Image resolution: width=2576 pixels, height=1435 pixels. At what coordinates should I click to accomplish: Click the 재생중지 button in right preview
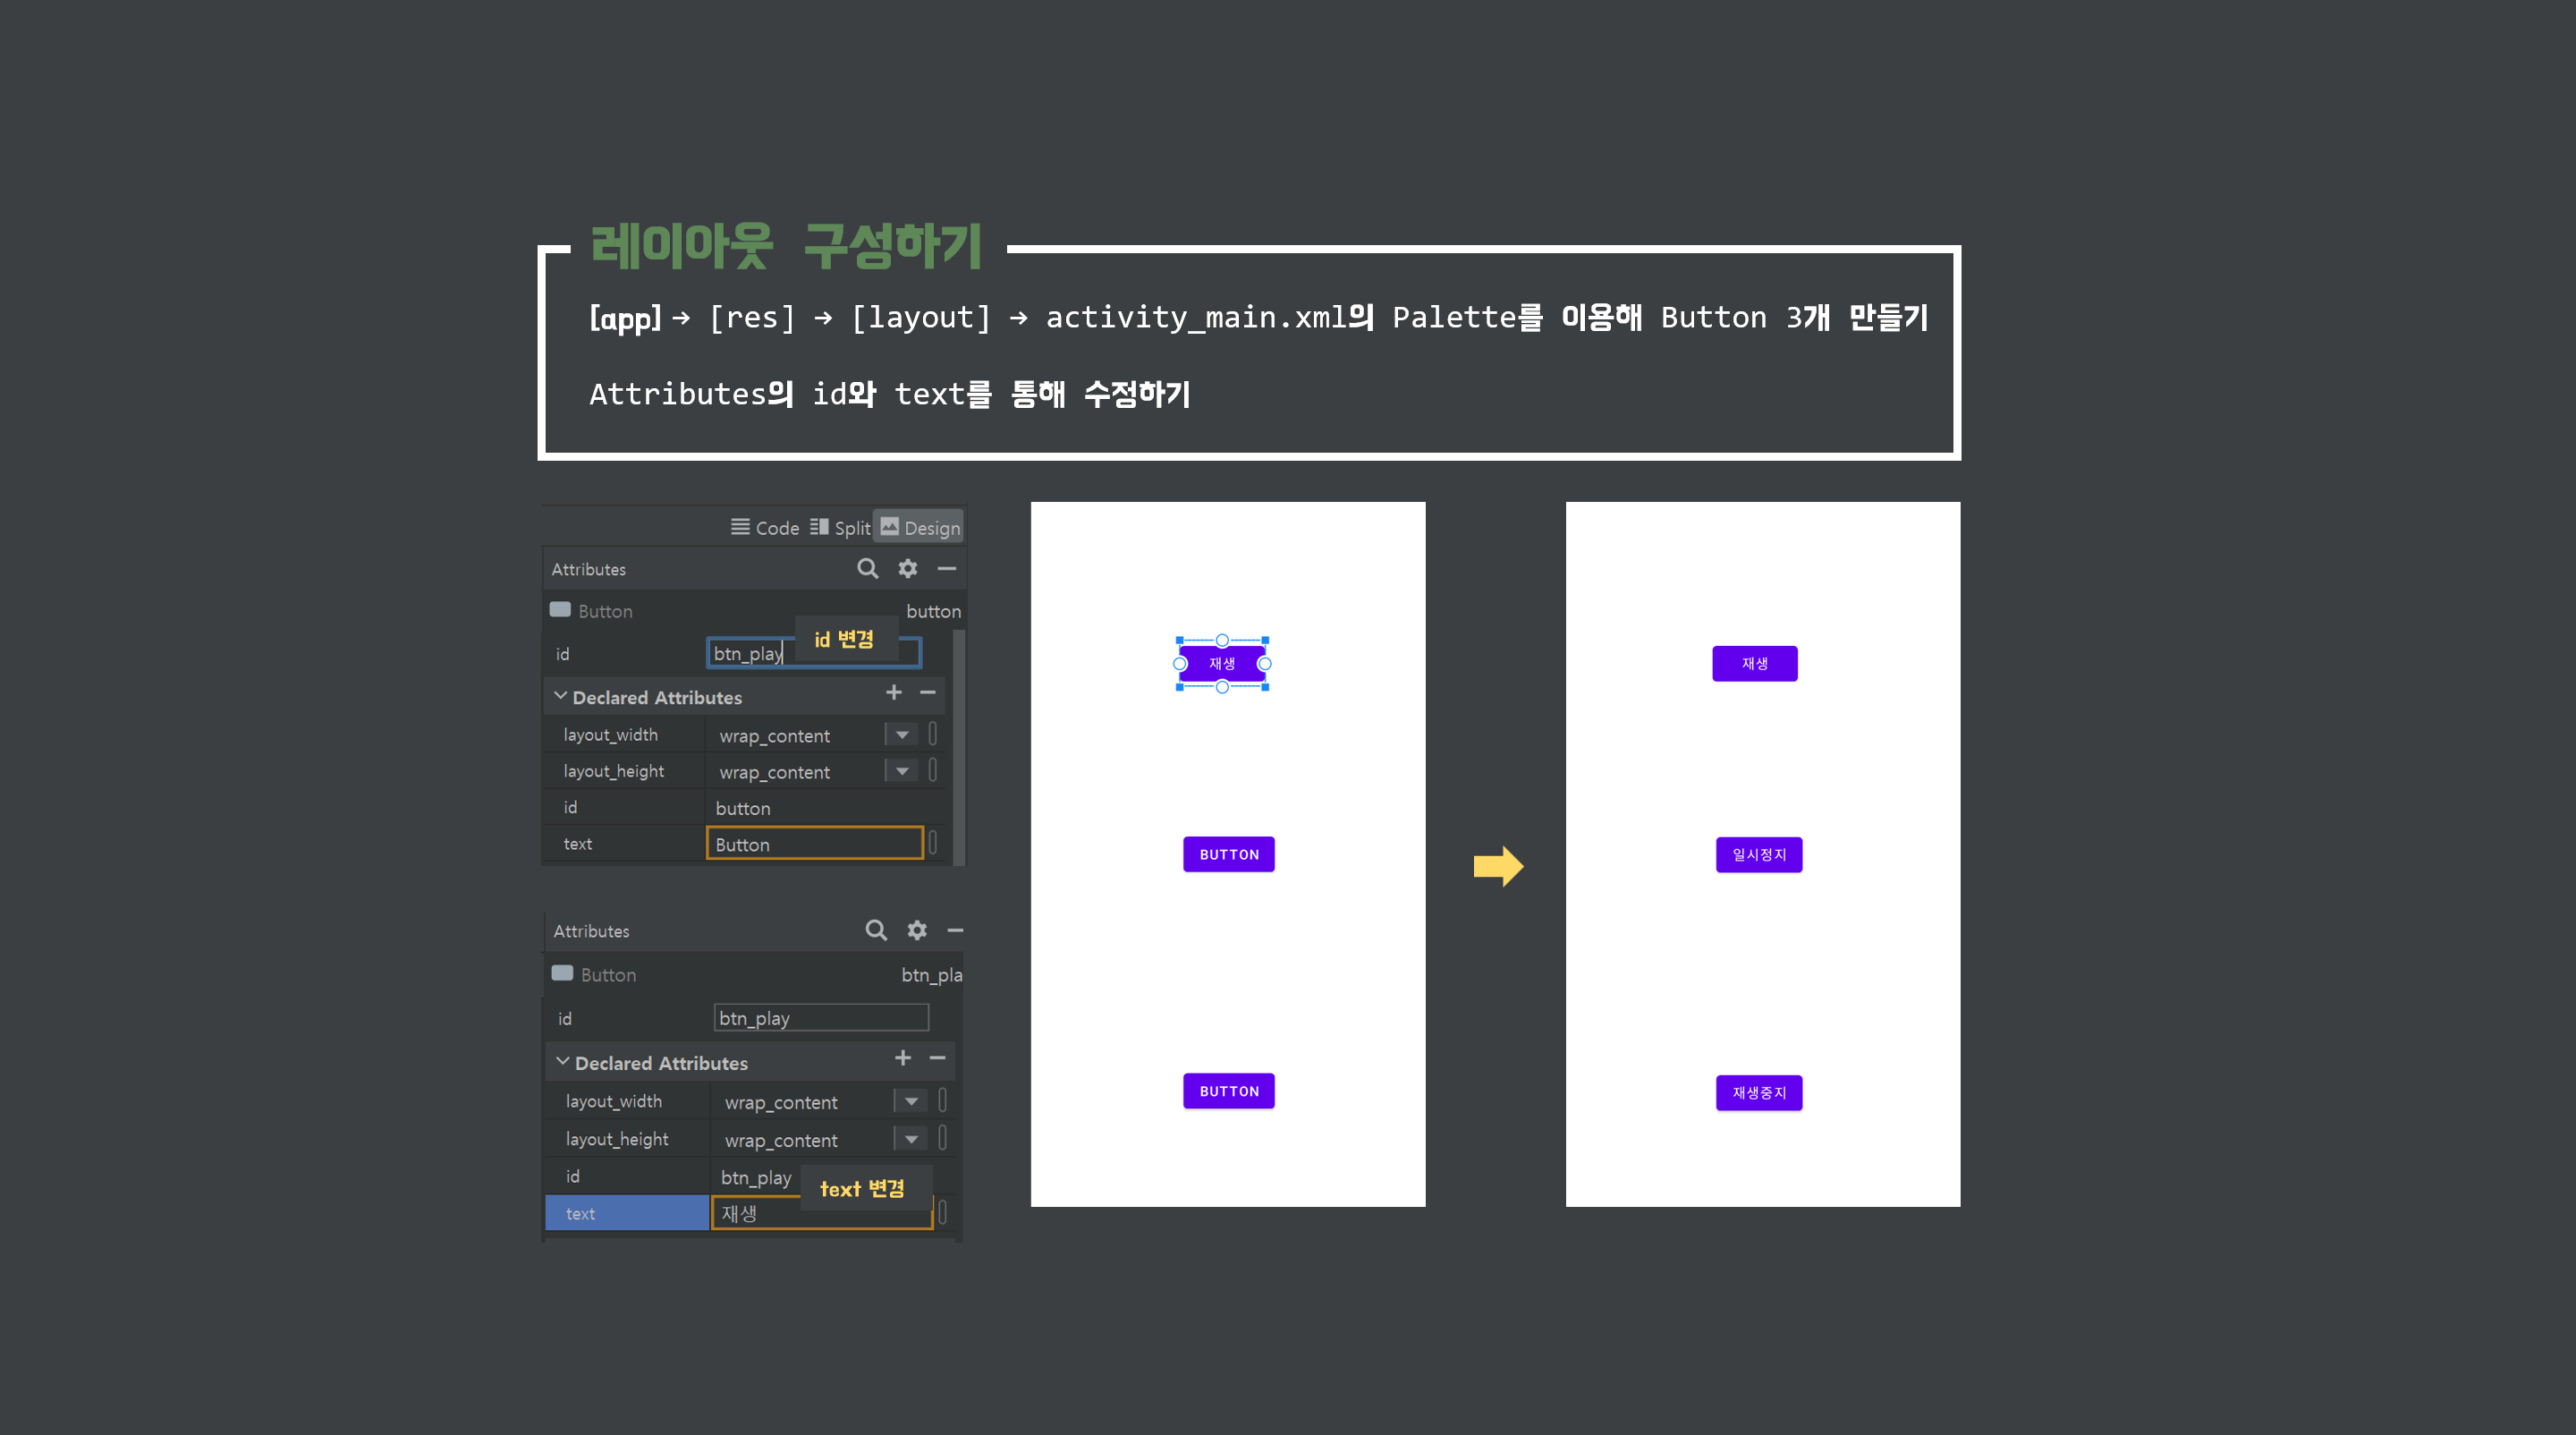pos(1758,1092)
